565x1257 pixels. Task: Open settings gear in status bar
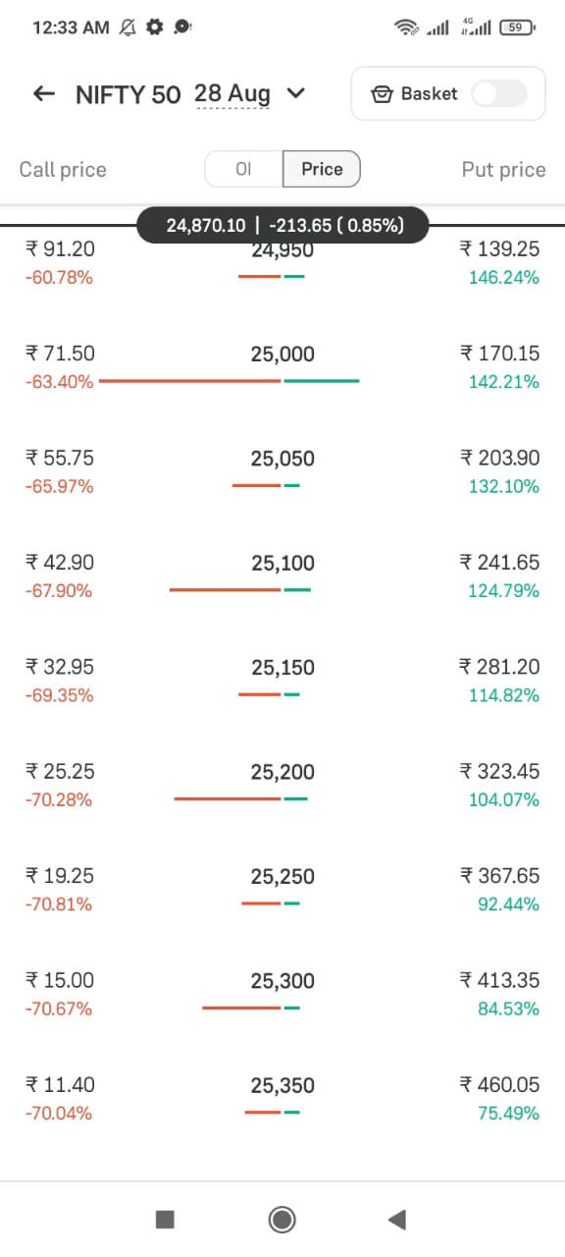154,27
